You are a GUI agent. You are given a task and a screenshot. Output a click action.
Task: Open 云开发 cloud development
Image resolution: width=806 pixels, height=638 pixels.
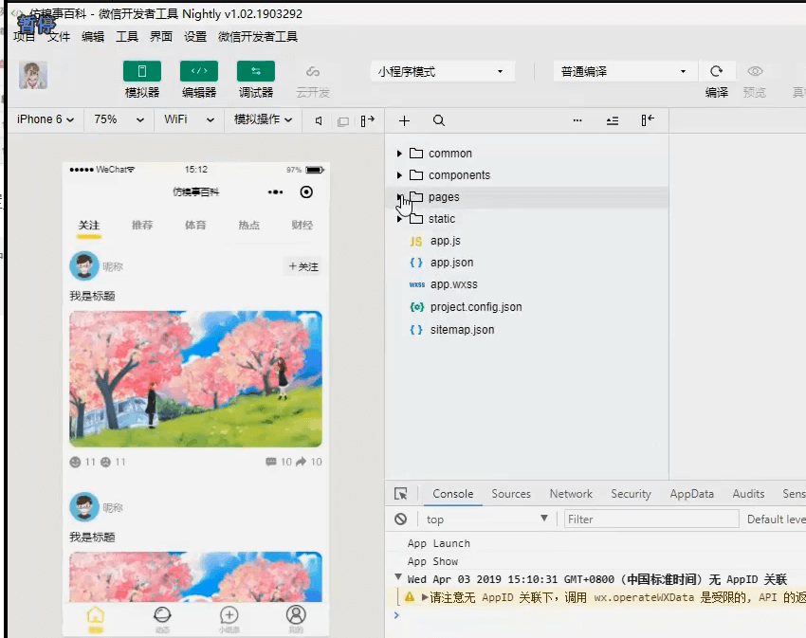(313, 82)
